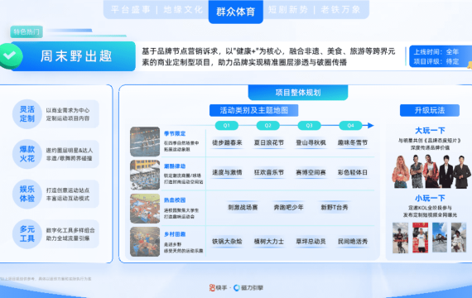Open the 短剧新势 tab
This screenshot has height=298, width=472.
(x=288, y=10)
